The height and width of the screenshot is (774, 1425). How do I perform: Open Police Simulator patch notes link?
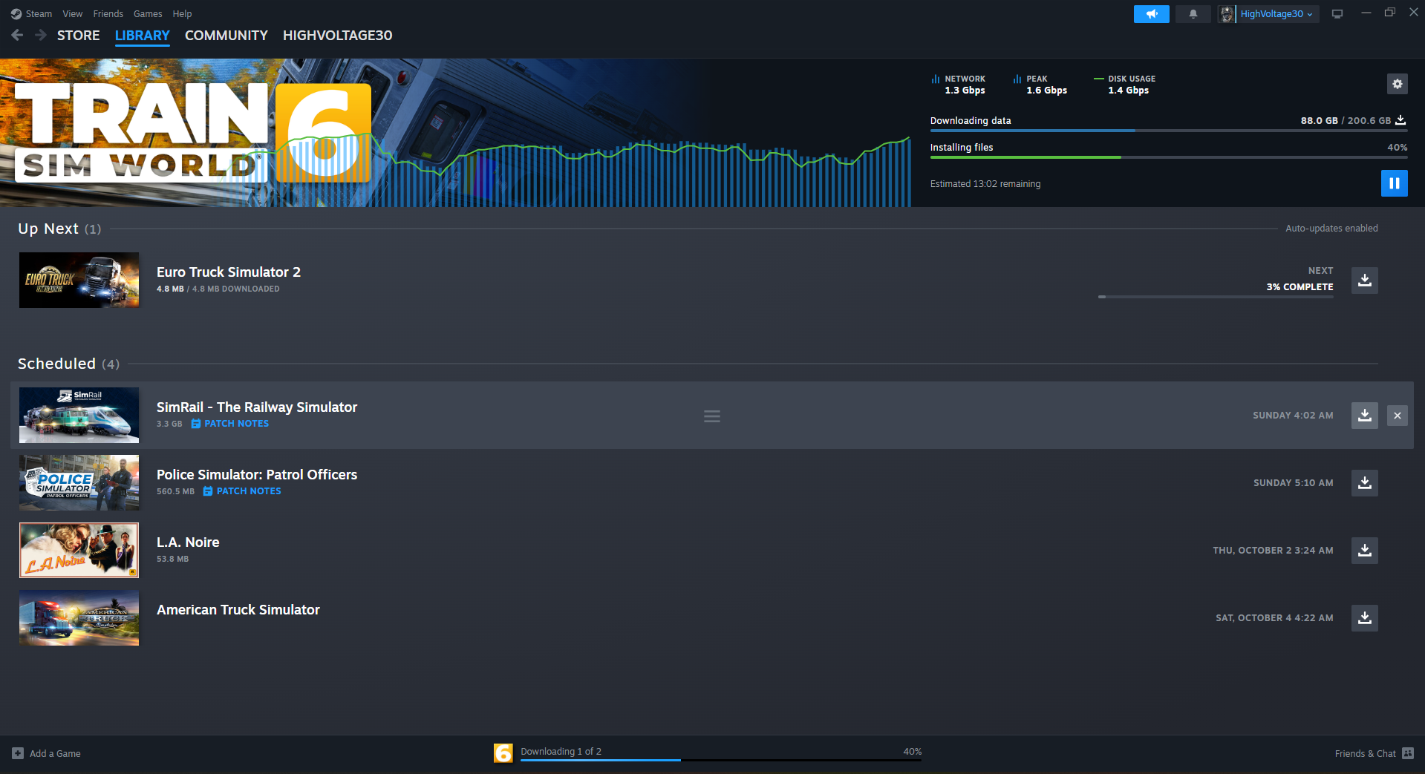click(248, 491)
